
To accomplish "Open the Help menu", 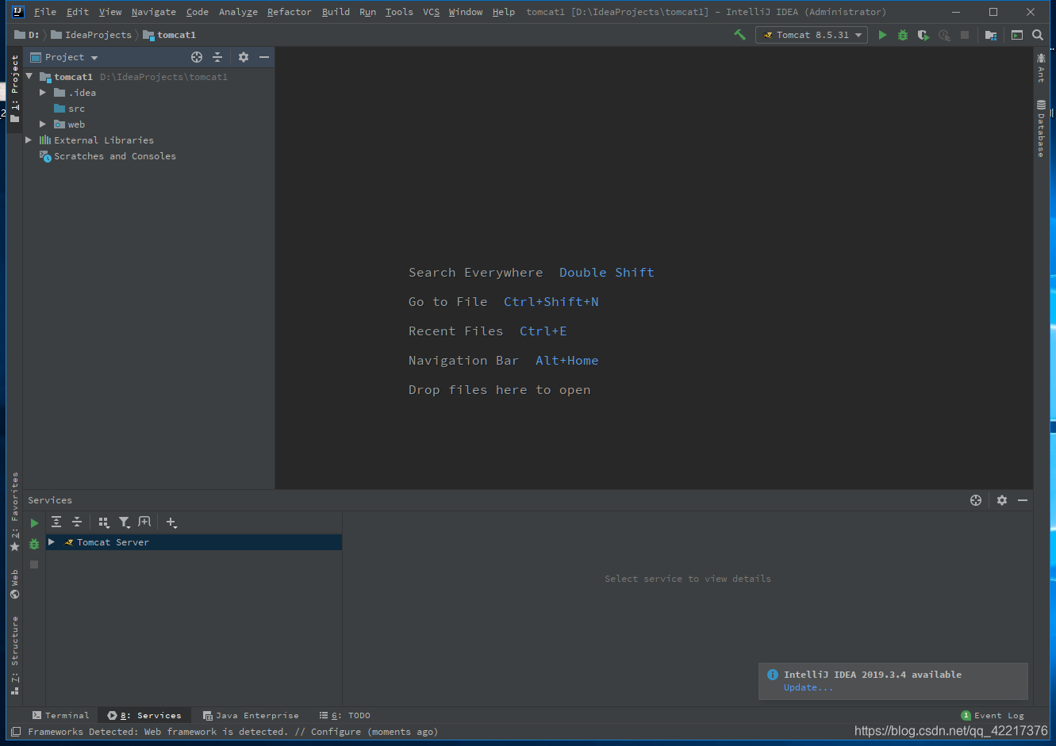I will click(x=503, y=12).
